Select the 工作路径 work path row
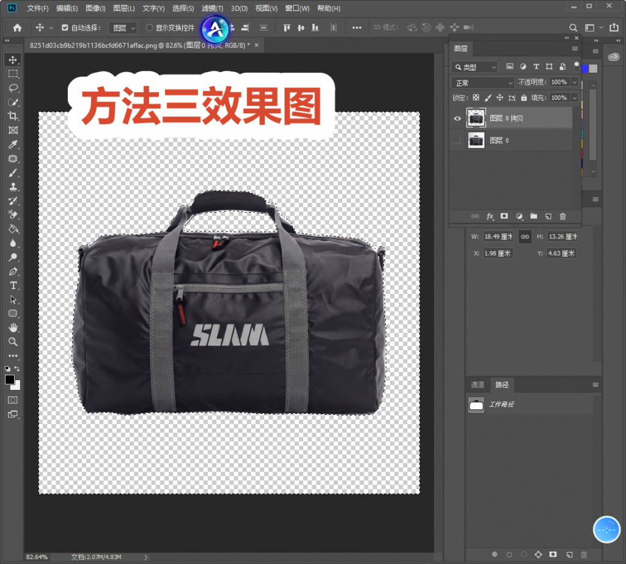This screenshot has height=564, width=626. 529,405
